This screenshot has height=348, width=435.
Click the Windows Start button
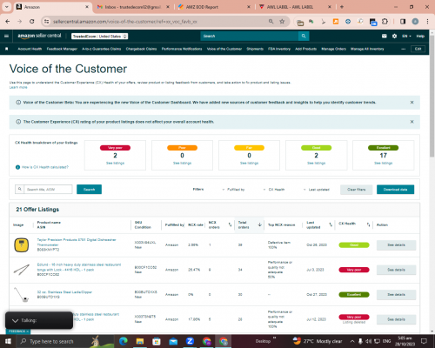tap(8, 341)
